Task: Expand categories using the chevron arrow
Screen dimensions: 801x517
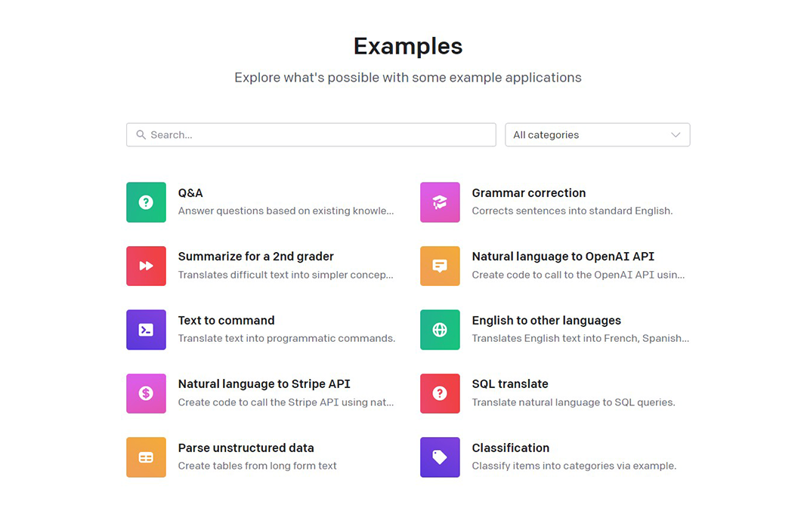Action: pos(676,135)
